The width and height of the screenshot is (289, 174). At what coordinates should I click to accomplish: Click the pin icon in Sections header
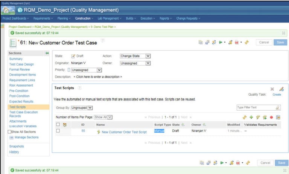(47, 53)
